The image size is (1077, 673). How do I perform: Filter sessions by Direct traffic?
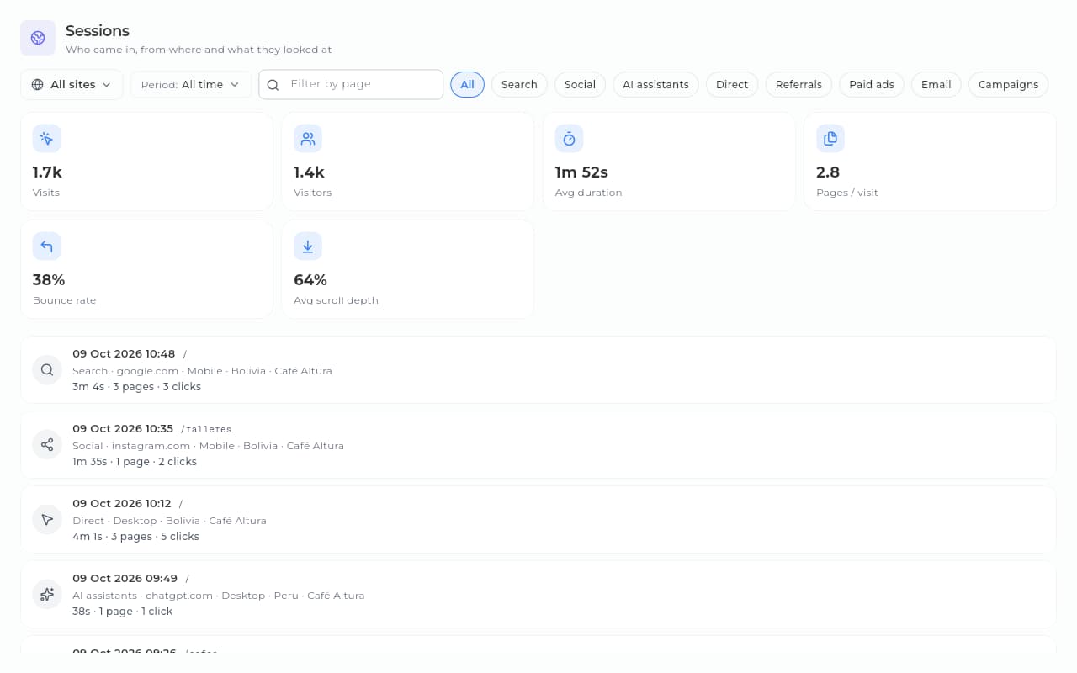pos(732,85)
